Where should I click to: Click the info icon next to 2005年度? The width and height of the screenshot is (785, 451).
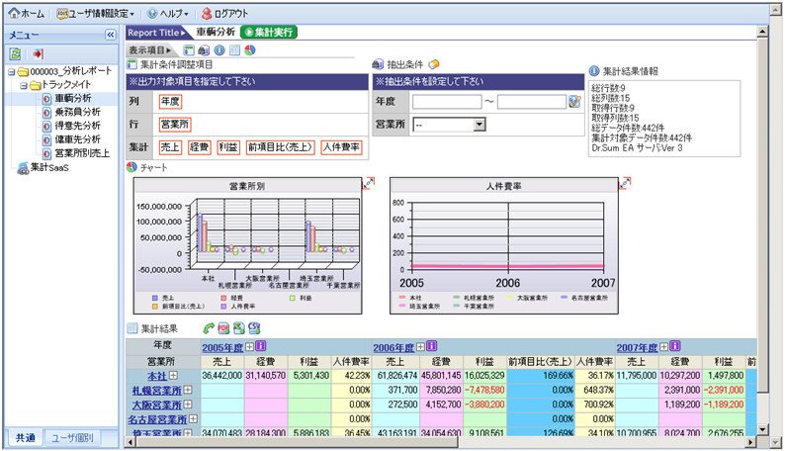pos(261,346)
